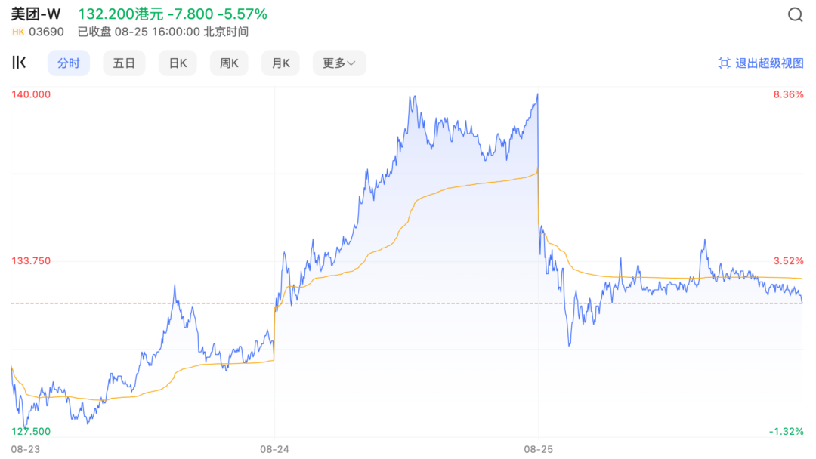Show the 月K monthly chart tab
The width and height of the screenshot is (816, 459).
280,63
